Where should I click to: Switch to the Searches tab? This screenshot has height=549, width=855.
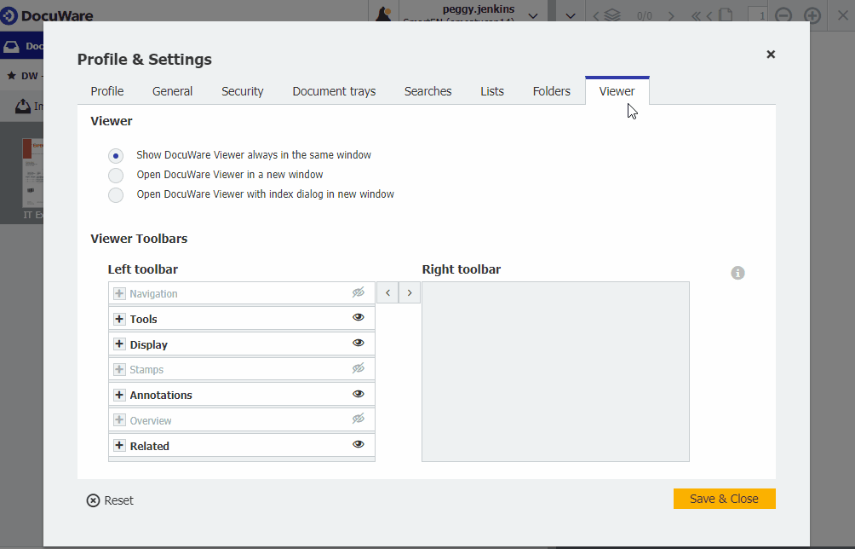pyautogui.click(x=427, y=91)
